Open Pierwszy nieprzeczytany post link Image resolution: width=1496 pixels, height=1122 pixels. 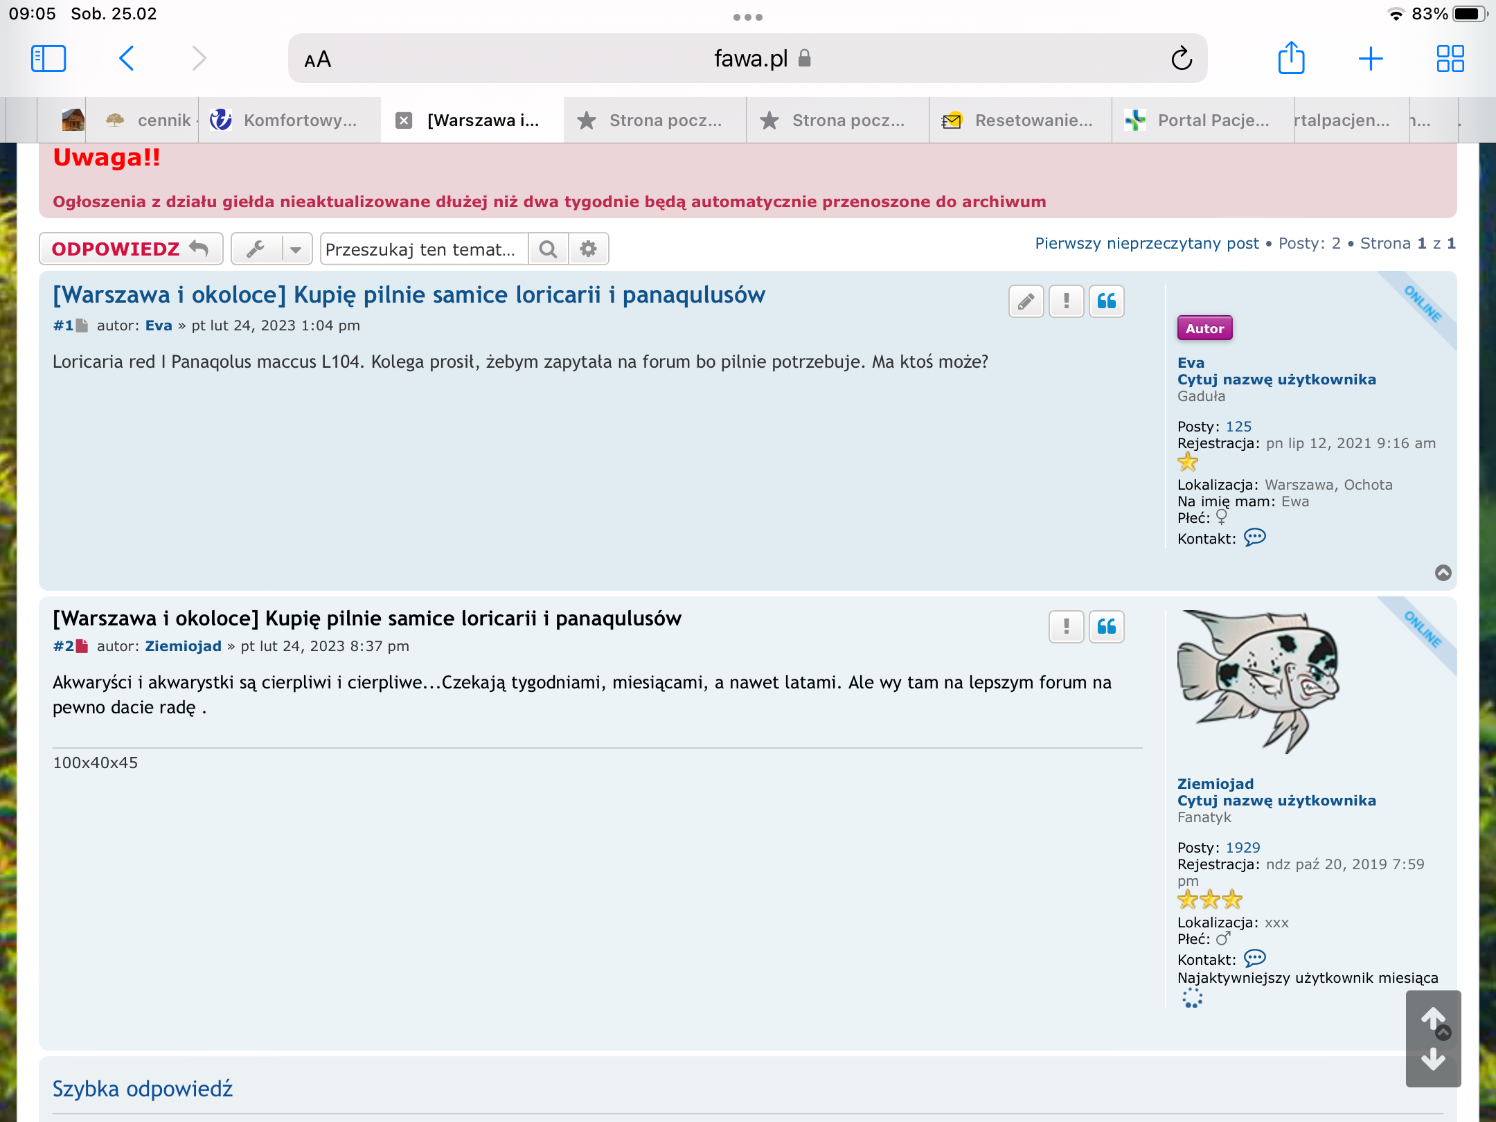click(x=1146, y=244)
